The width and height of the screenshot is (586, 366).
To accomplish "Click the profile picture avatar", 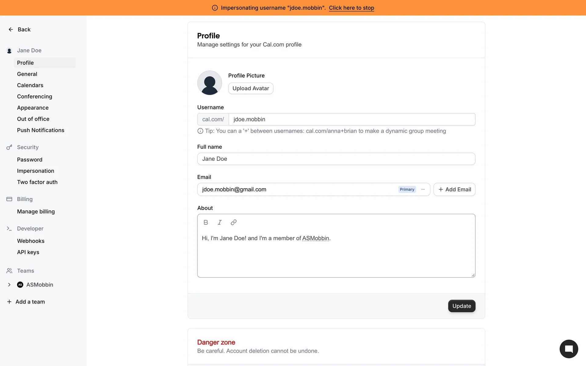I will (210, 83).
